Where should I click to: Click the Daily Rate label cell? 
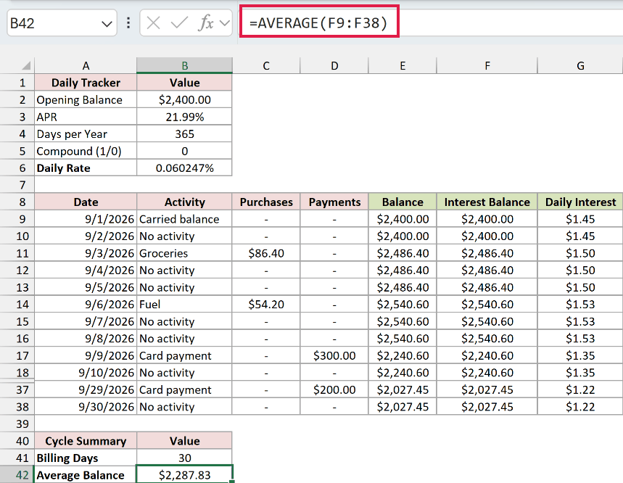coord(86,168)
